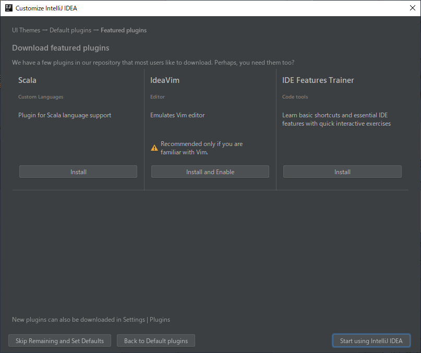Install the Scala plugin
This screenshot has height=353, width=421.
(x=78, y=172)
